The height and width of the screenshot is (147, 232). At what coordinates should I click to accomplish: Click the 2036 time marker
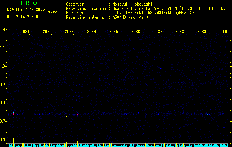point(136,32)
